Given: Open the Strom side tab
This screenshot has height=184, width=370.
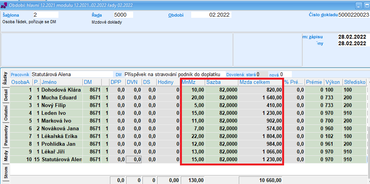Looking at the screenshot, I should 5,172.
